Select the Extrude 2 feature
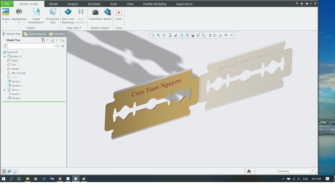Viewport: 335px width, 188px height. [x=14, y=86]
